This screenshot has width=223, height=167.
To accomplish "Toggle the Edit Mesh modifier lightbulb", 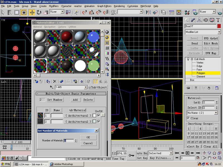I will (x=188, y=59).
